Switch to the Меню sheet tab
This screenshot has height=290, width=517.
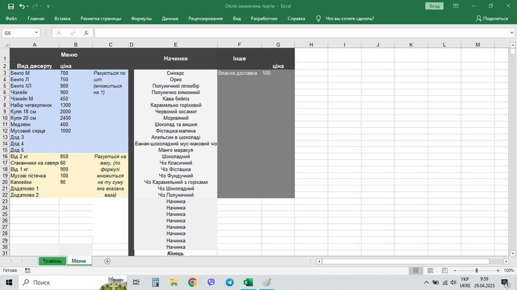click(79, 261)
